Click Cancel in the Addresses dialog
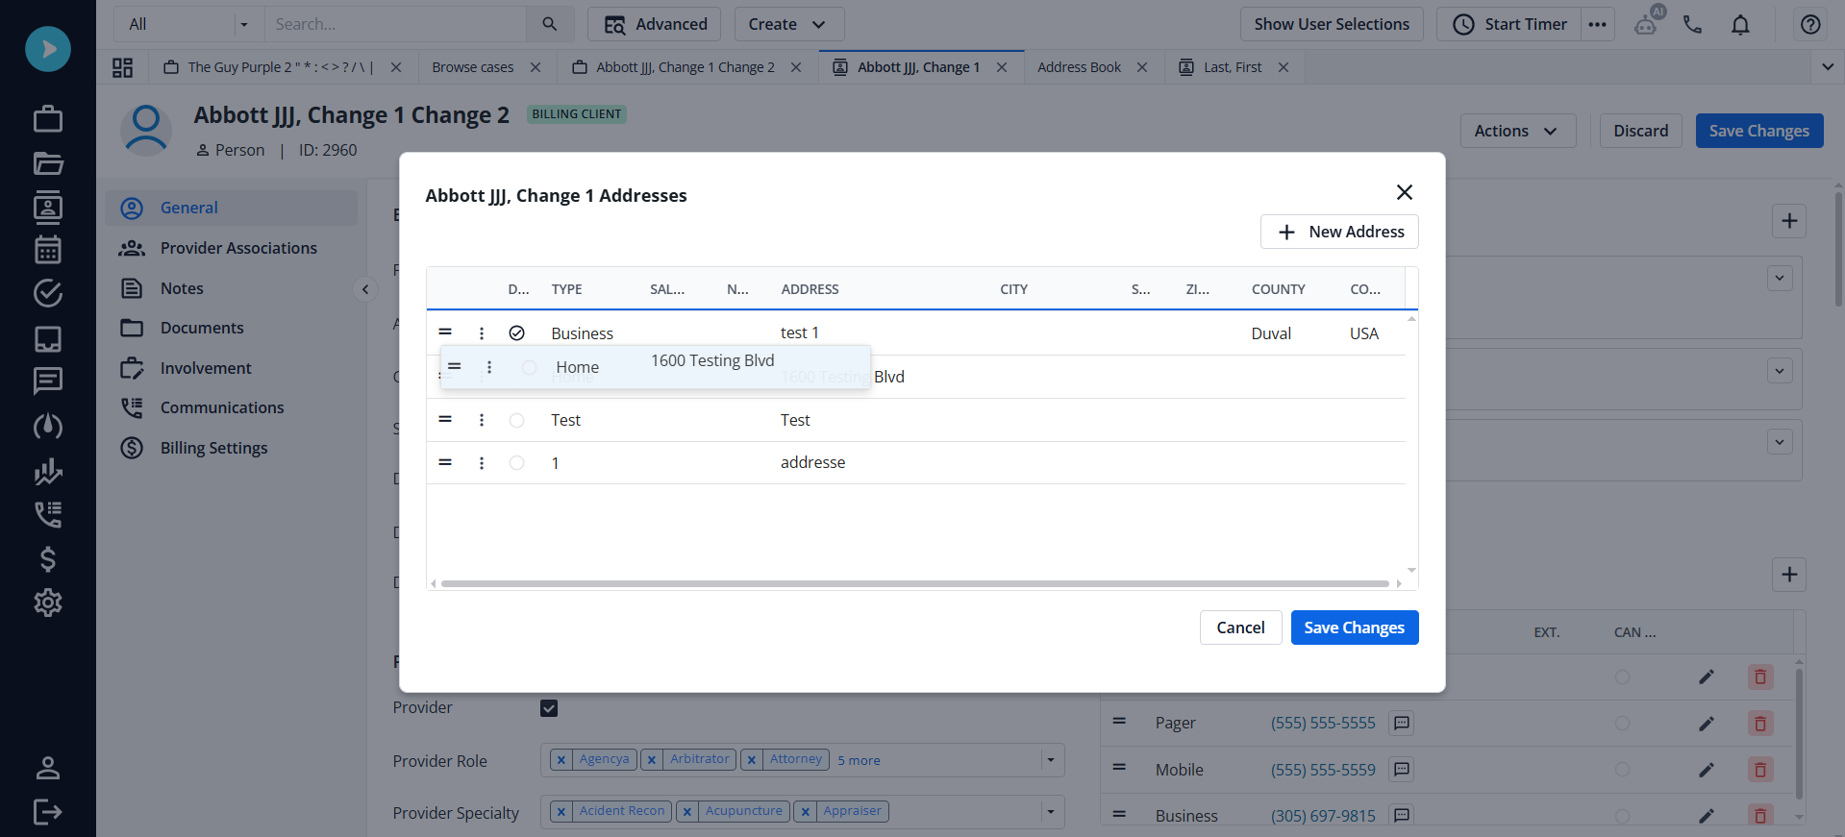This screenshot has height=837, width=1845. [1240, 628]
